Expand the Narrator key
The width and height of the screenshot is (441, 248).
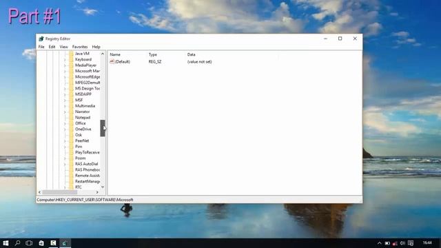pyautogui.click(x=65, y=112)
